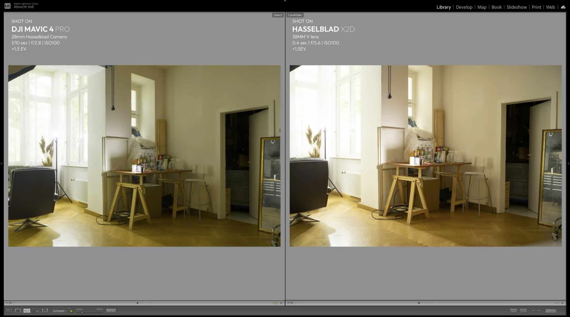Click the Lightroom Classic Lrc logo
The width and height of the screenshot is (570, 317).
click(x=8, y=5)
